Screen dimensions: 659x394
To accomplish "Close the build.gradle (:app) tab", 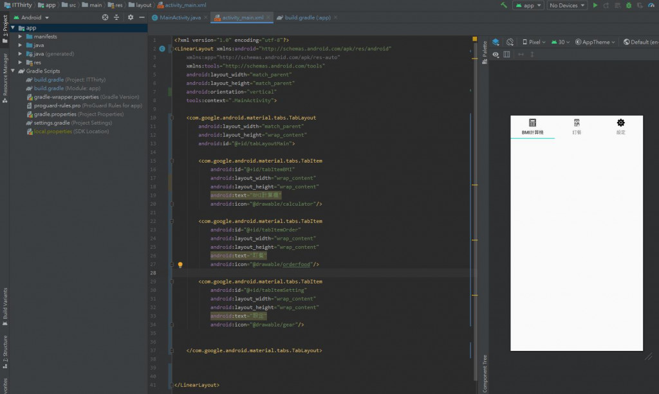I will click(335, 17).
